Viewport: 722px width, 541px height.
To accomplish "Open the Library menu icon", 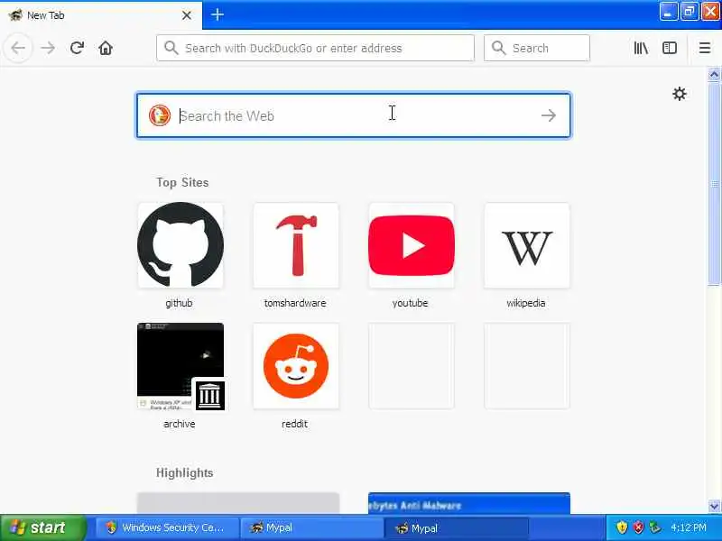I will 641,48.
